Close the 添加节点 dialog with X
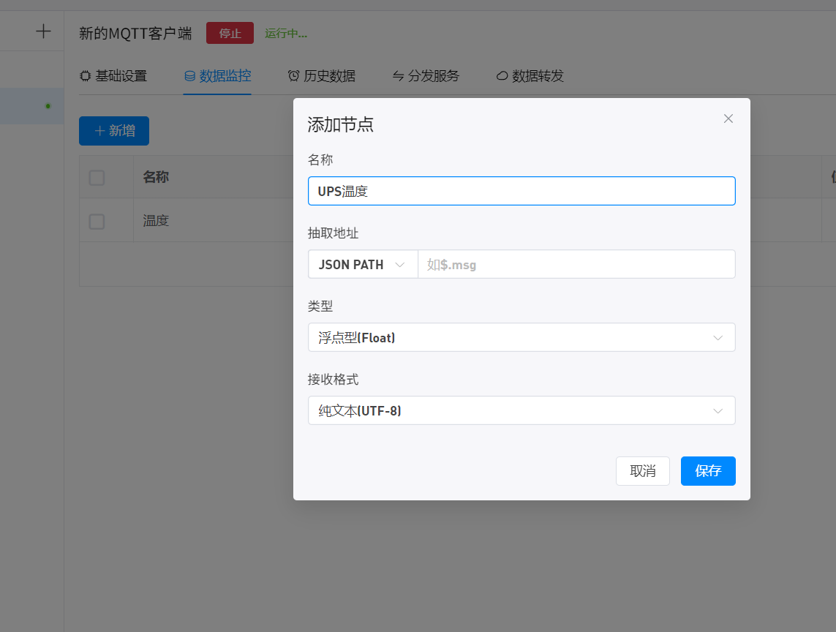Image resolution: width=836 pixels, height=632 pixels. tap(728, 118)
